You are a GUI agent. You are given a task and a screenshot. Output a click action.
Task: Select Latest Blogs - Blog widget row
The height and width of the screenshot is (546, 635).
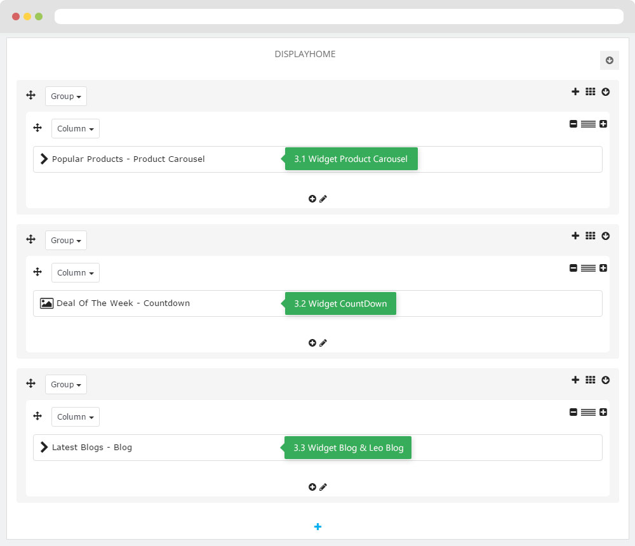[317, 448]
